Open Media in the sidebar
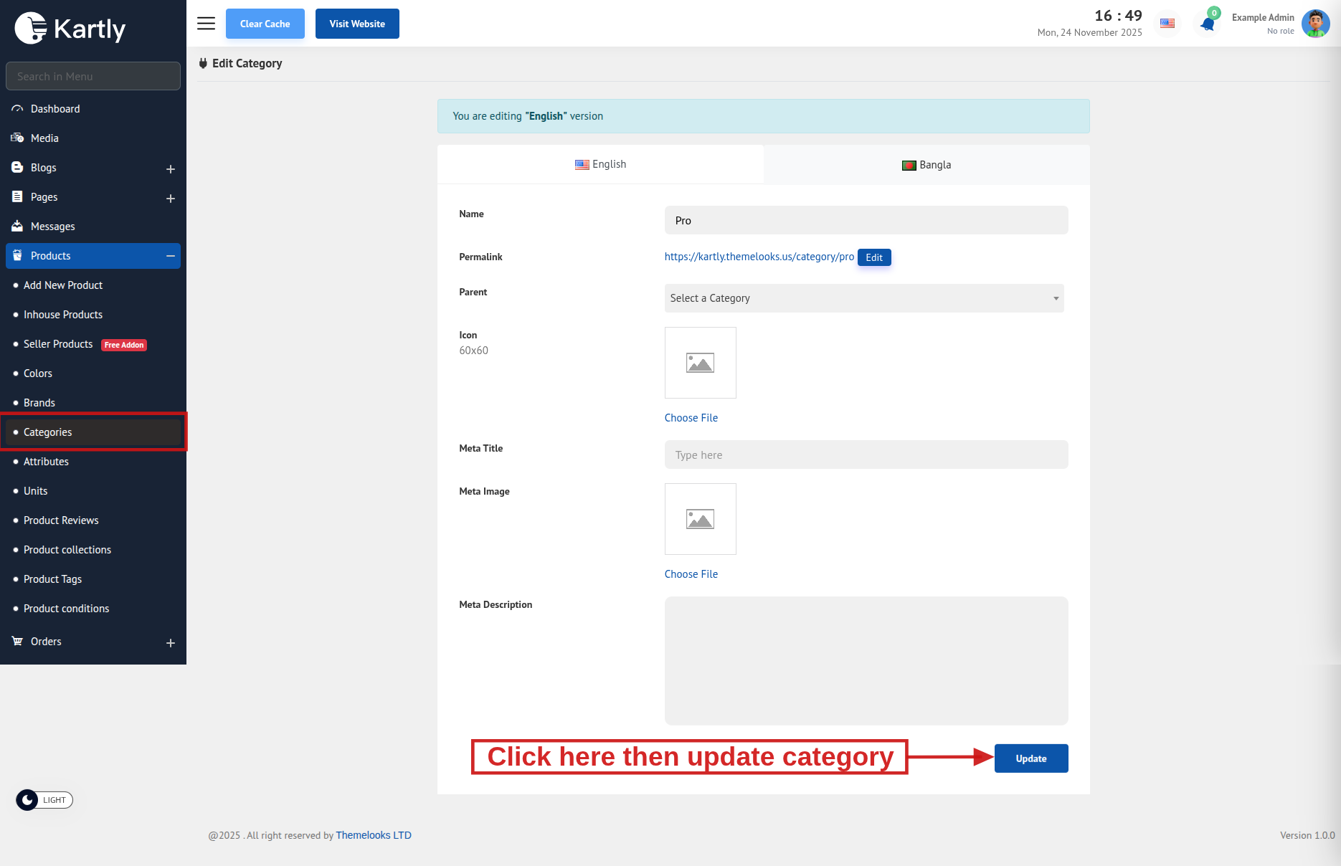Screen dimensions: 1341x866 (44, 138)
